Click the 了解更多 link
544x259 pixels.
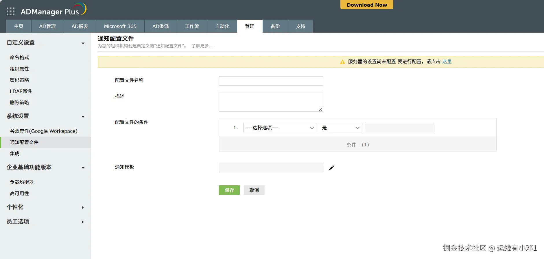tap(202, 46)
